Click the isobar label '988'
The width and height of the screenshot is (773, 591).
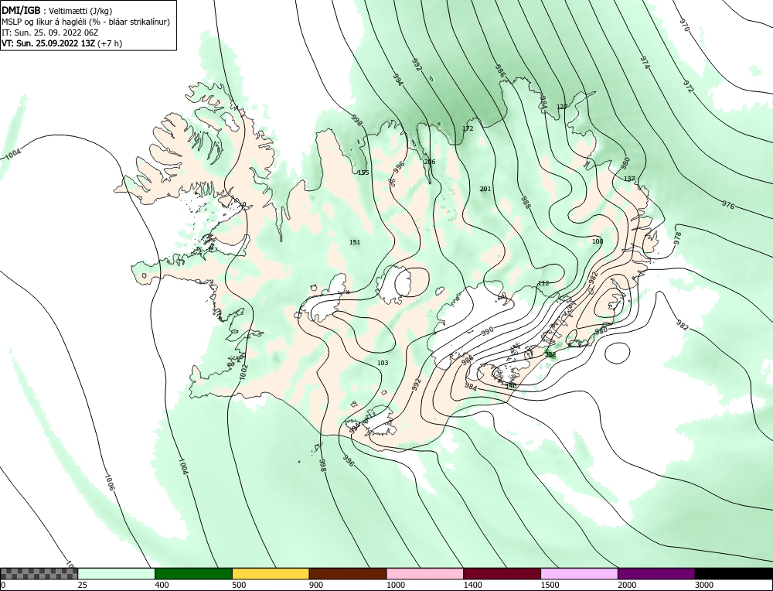[526, 202]
